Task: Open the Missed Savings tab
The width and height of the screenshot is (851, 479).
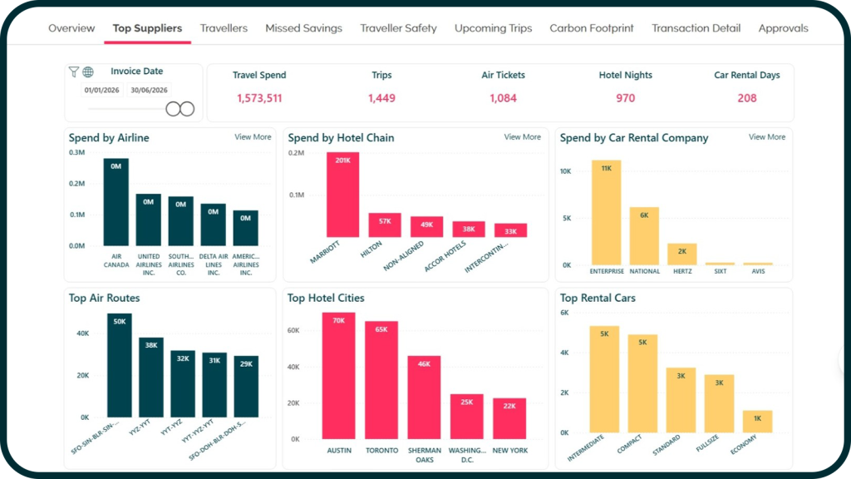Action: click(304, 28)
